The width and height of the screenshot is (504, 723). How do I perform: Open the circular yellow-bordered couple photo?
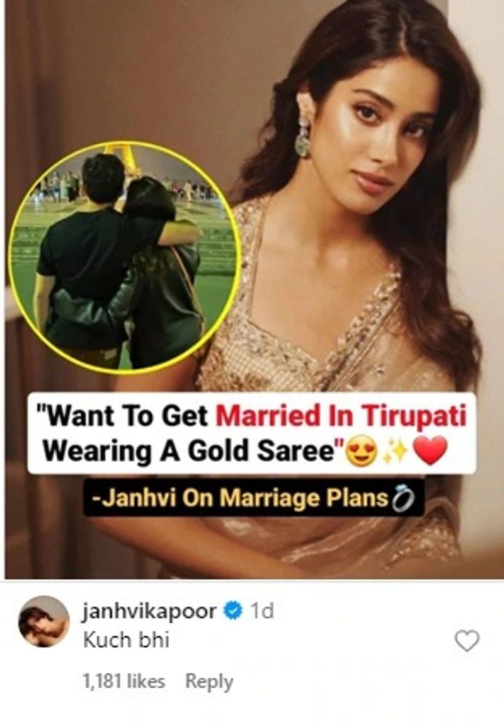[x=125, y=257]
